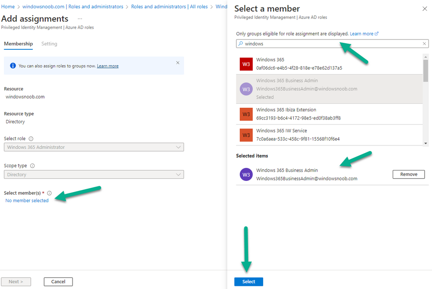
Task: Click the resource value windowsnoob.com
Action: pyautogui.click(x=25, y=97)
